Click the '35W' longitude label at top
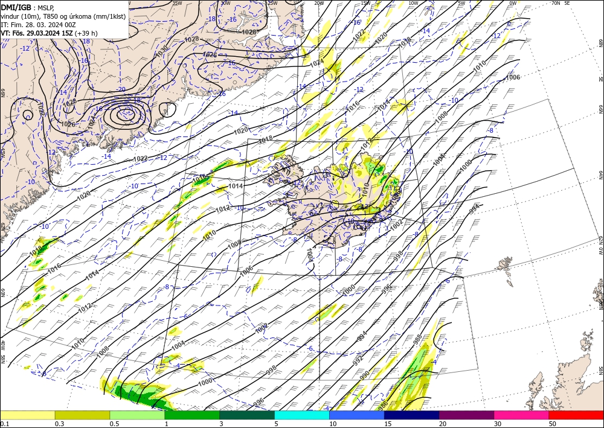This screenshot has height=428, width=604. [x=177, y=3]
